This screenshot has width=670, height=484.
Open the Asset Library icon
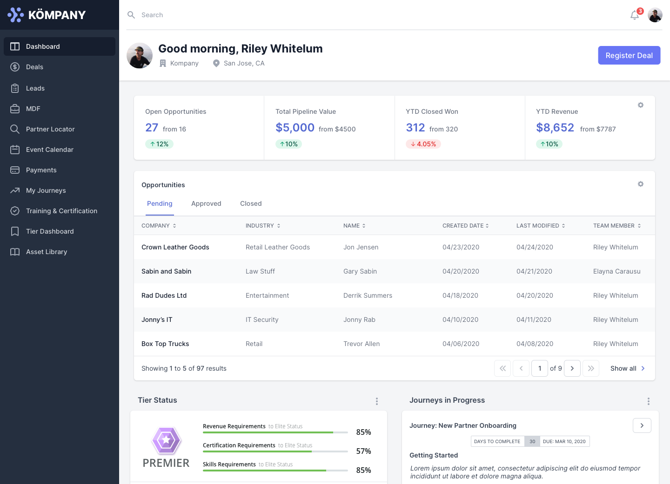coord(15,252)
